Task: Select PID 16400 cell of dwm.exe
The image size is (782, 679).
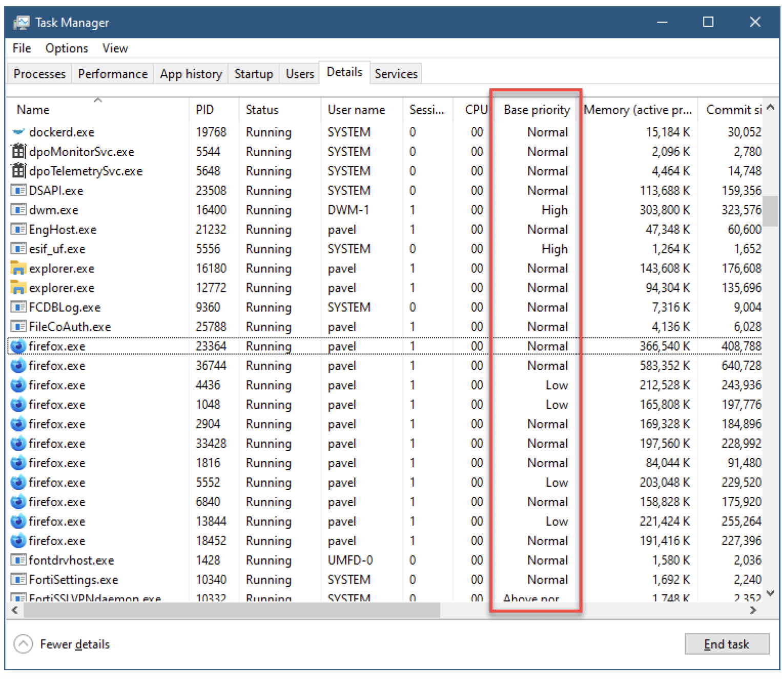Action: [211, 210]
